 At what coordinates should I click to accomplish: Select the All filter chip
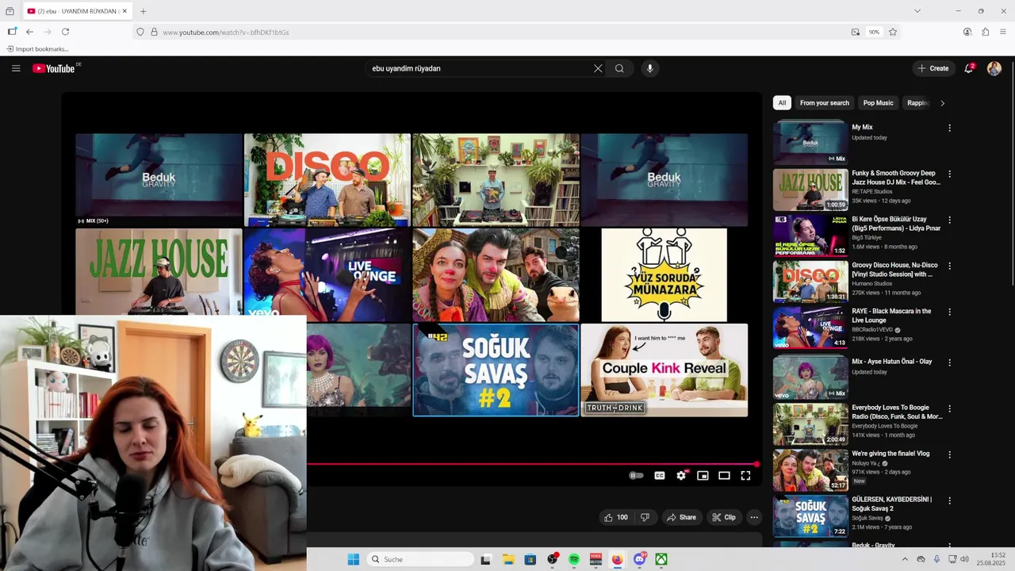tap(782, 103)
